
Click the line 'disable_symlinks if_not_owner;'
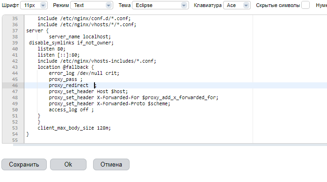point(71,43)
